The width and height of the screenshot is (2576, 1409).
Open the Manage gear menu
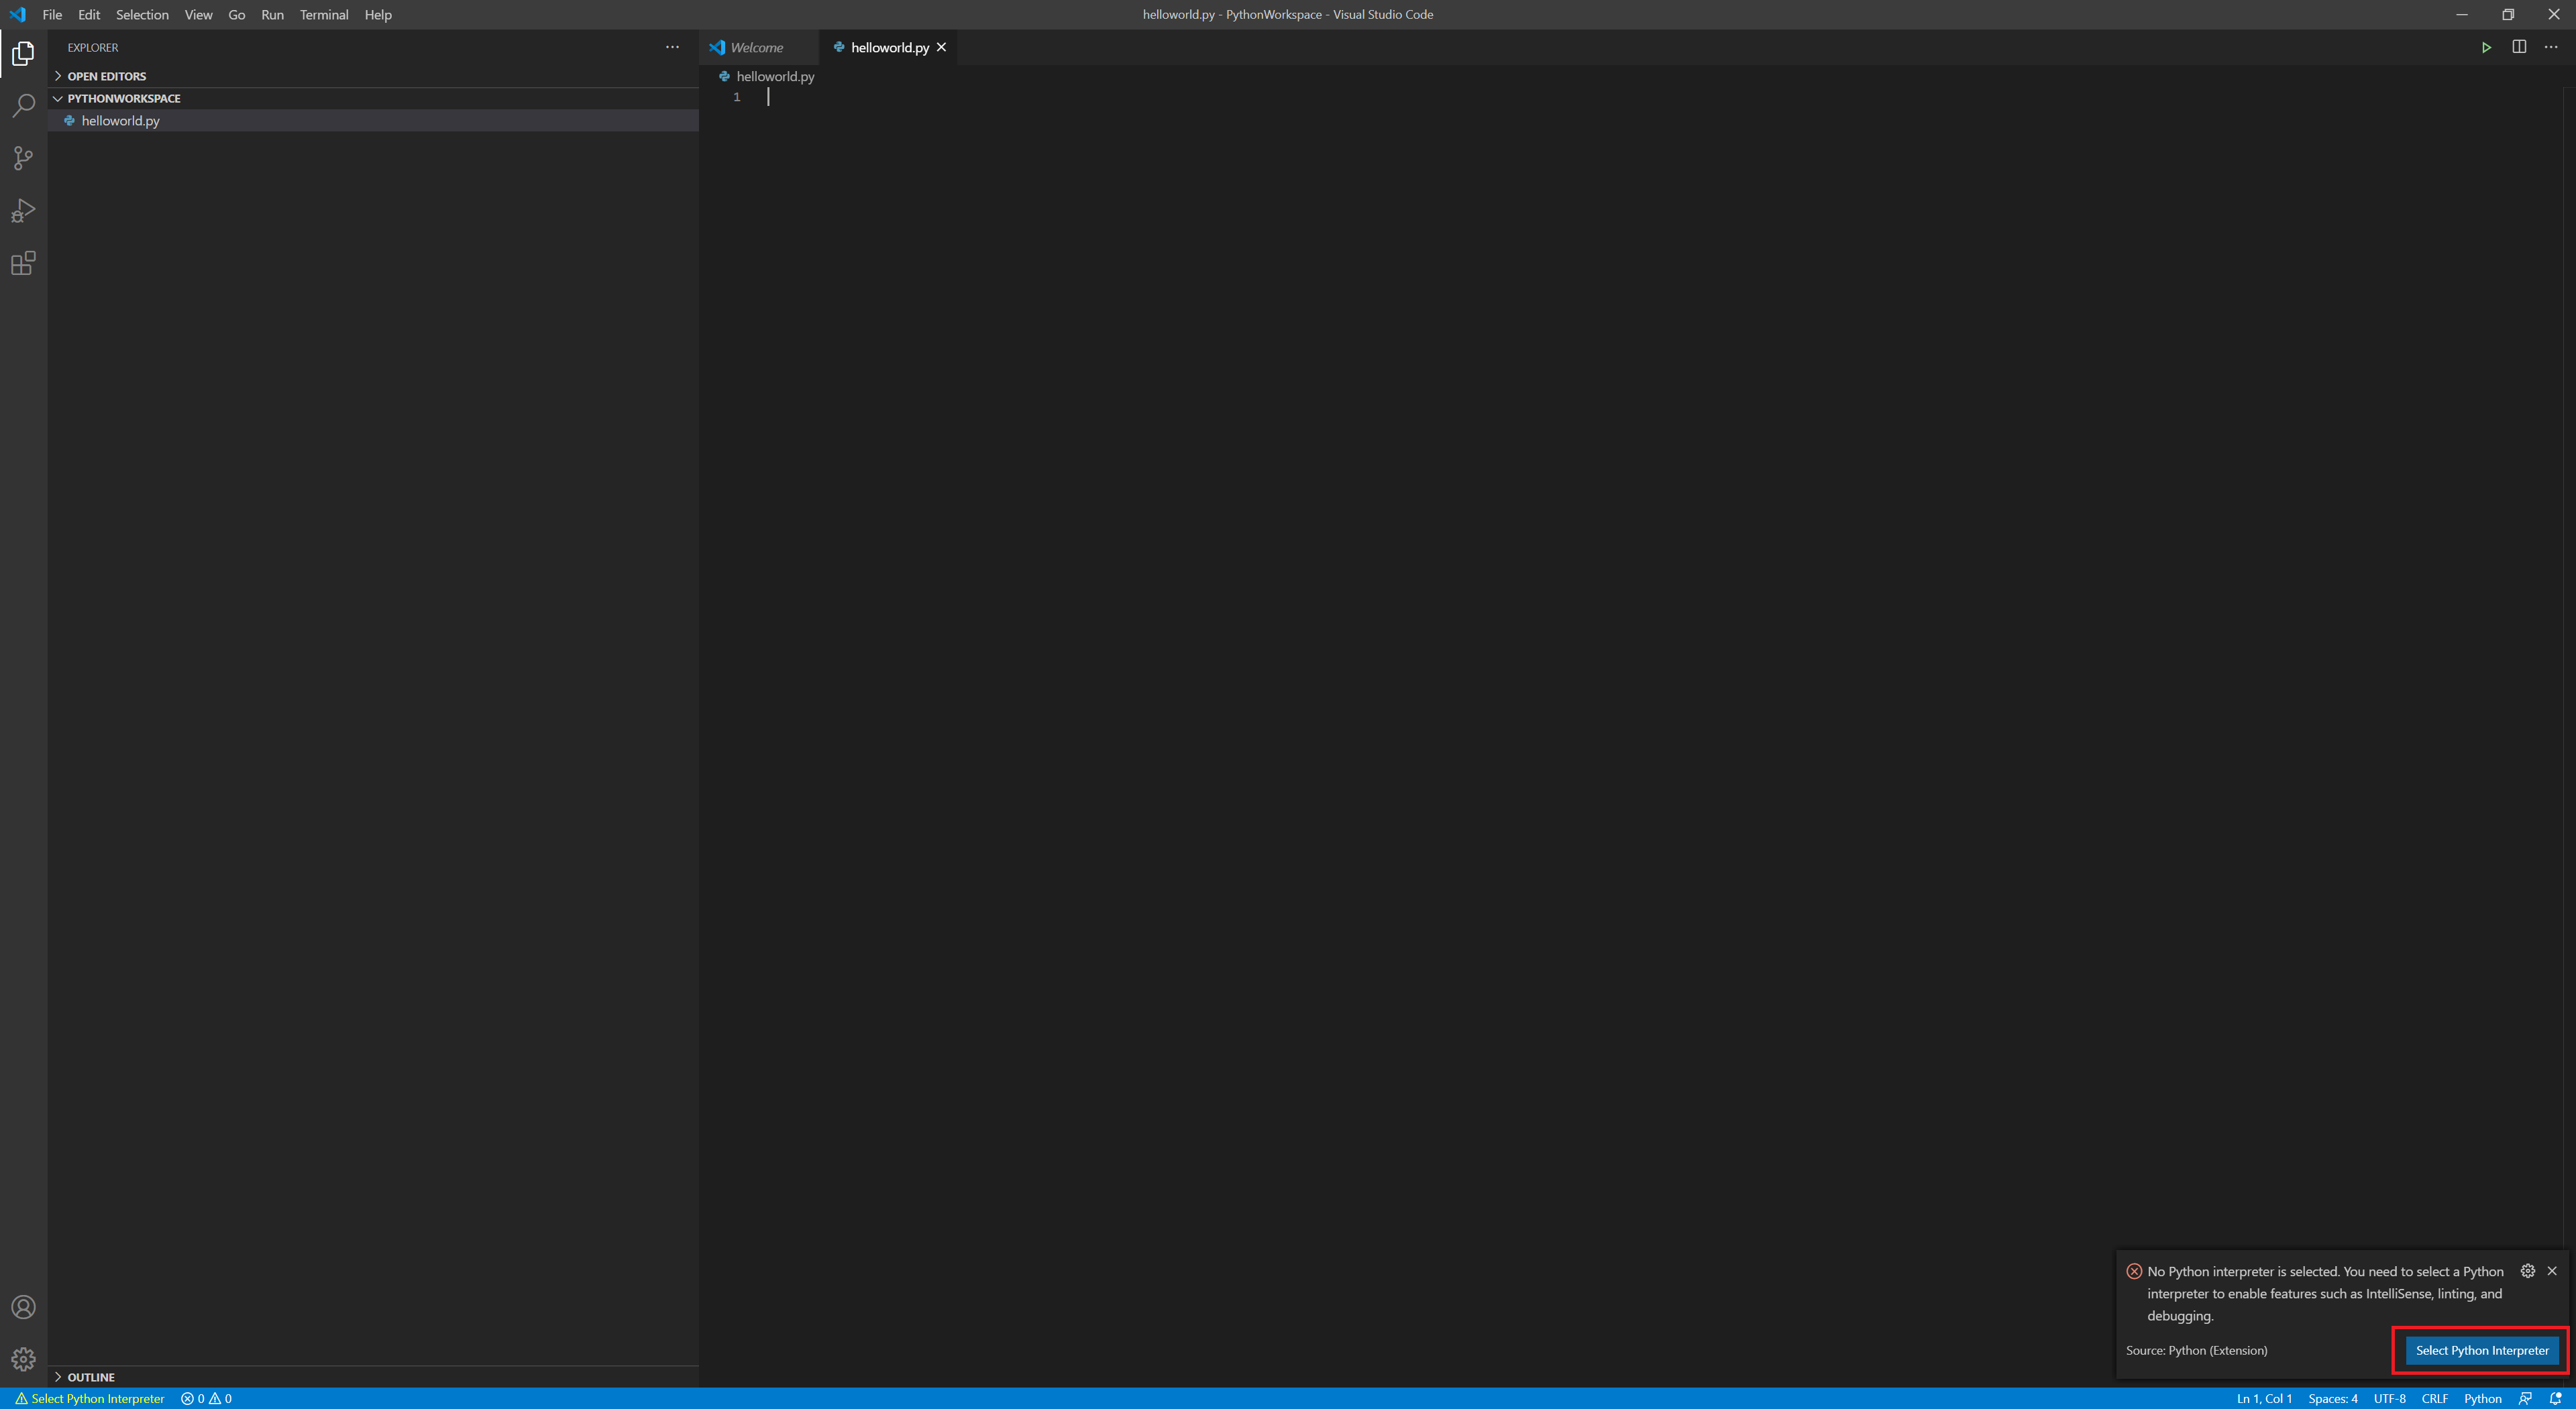(x=23, y=1359)
